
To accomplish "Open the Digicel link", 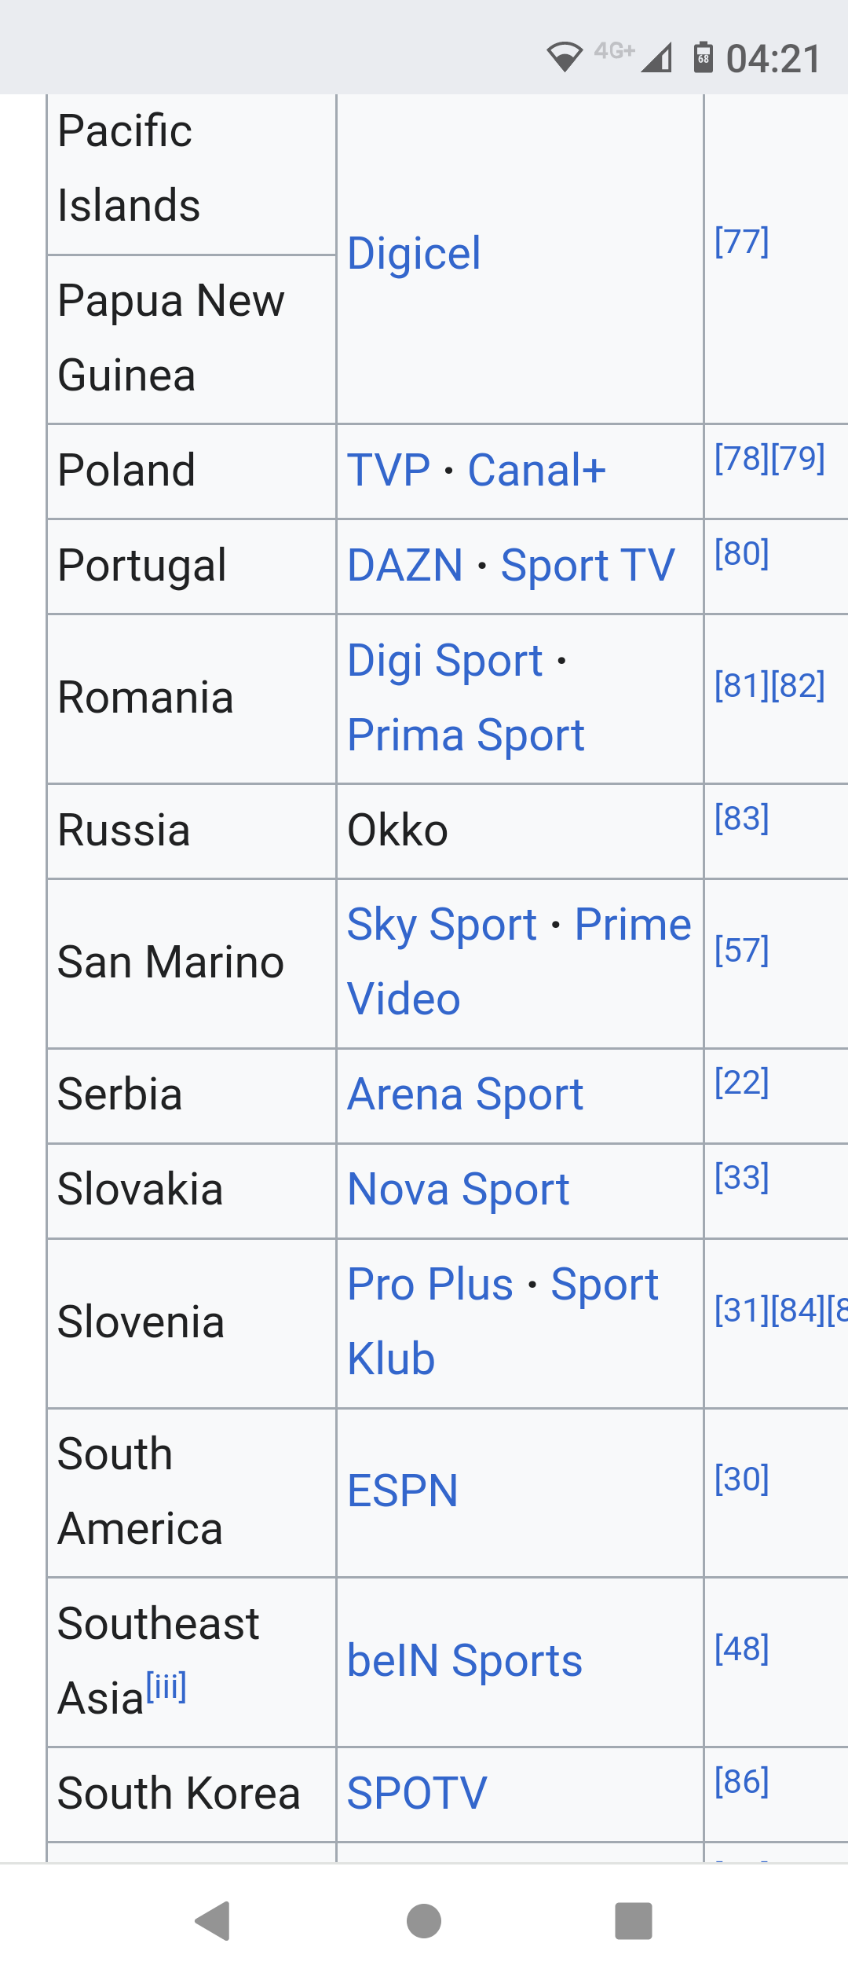I will [414, 254].
